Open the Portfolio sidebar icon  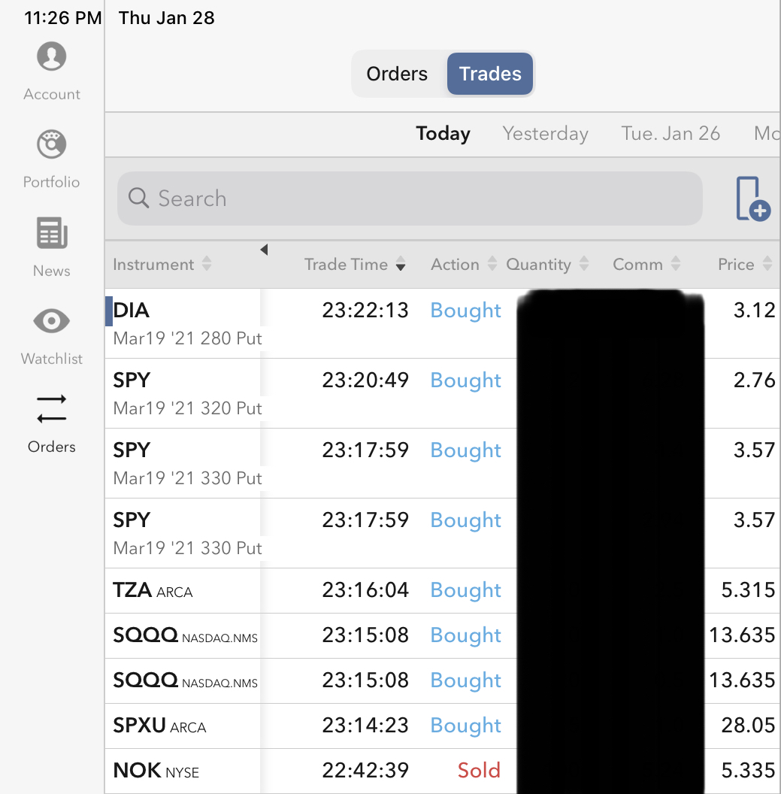[x=51, y=145]
